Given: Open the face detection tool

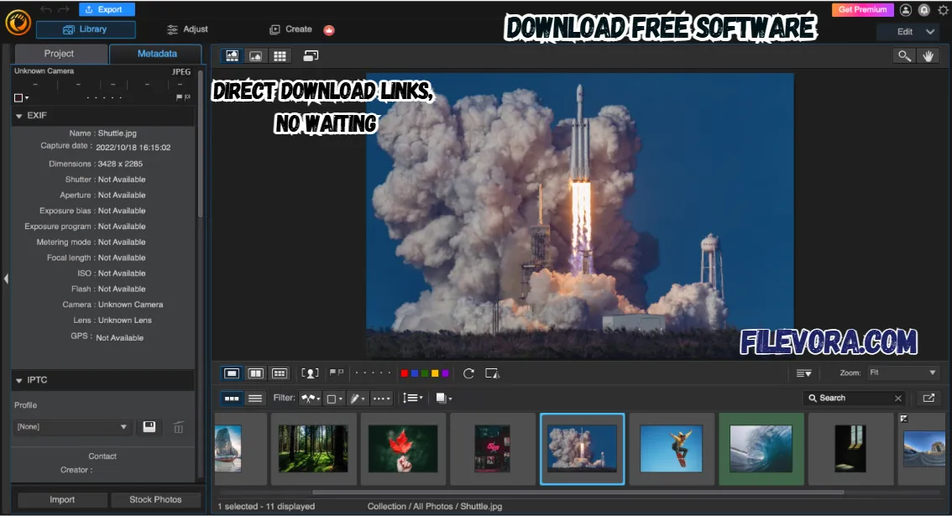Looking at the screenshot, I should click(310, 373).
